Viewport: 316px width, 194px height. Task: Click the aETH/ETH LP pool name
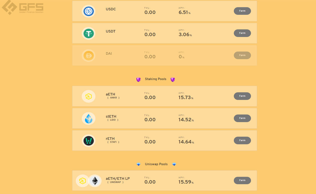point(118,178)
